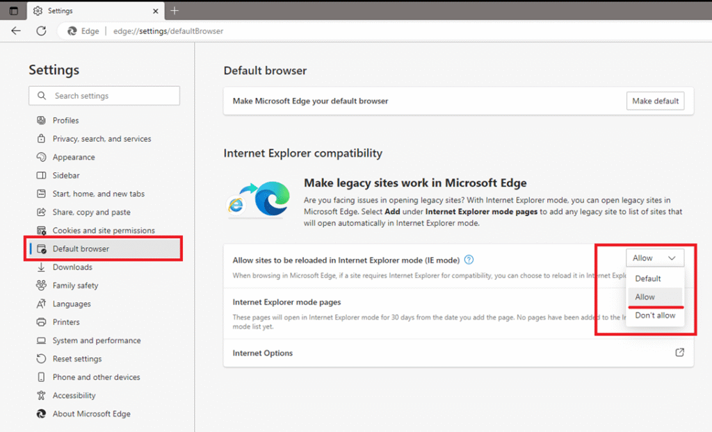712x432 pixels.
Task: Open the tab actions menu icon
Action: coord(13,10)
